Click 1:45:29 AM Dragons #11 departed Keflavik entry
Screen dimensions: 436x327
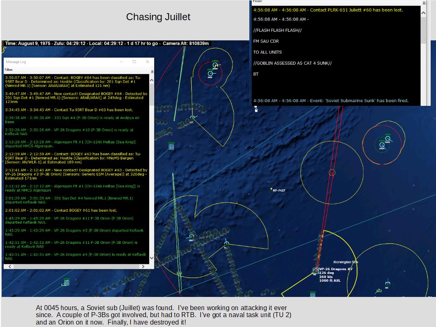coord(69,220)
